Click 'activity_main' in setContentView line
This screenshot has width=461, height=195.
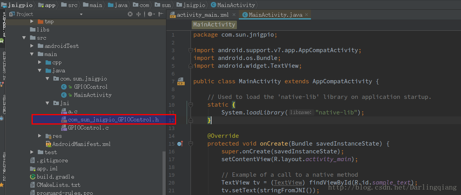pos(329,159)
